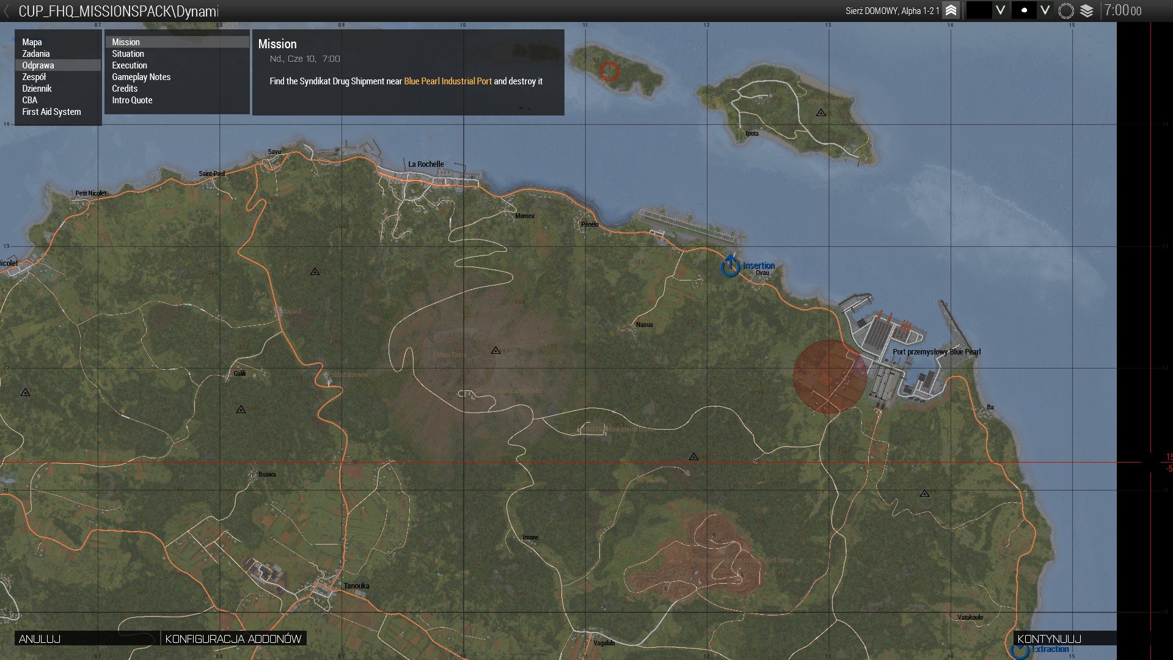Follow the Blue Pearl Industrial Port link

point(447,81)
